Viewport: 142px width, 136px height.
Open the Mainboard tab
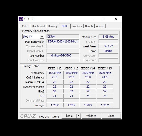pyautogui.click(x=38, y=26)
